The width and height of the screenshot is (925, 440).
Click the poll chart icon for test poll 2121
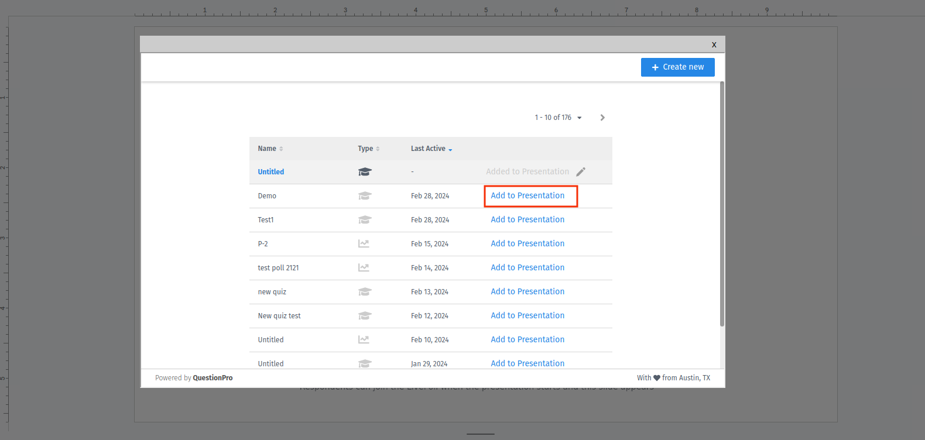[364, 268]
